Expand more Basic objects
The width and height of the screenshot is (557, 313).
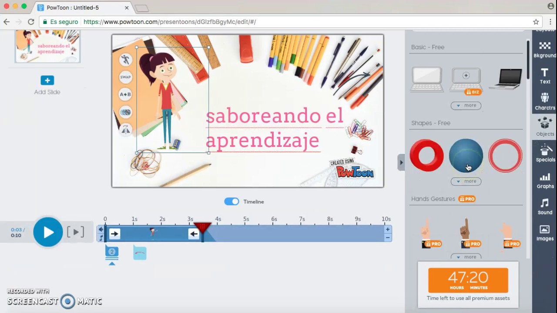pyautogui.click(x=466, y=105)
